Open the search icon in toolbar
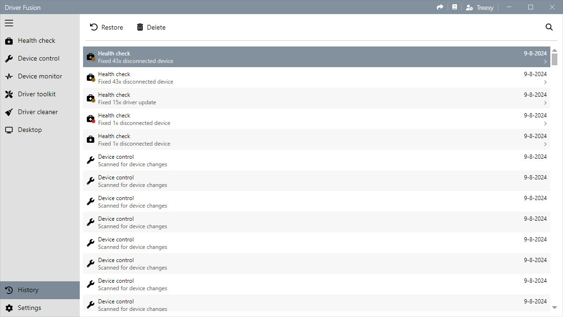Viewport: 563px width, 317px height. [549, 27]
